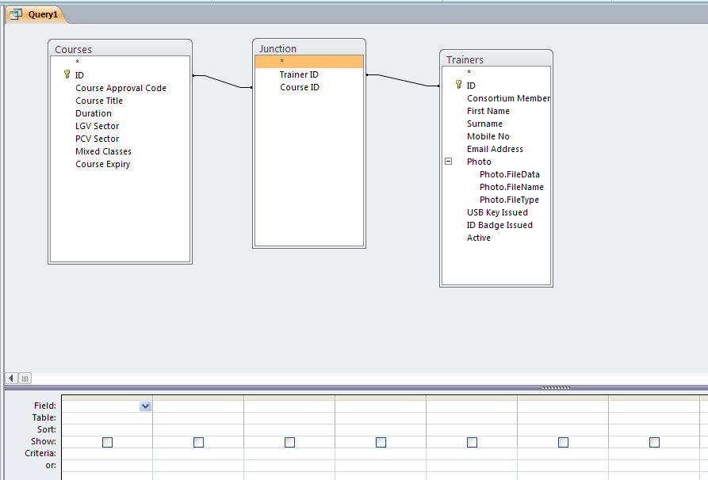Select the Courses table title bar
The height and width of the screenshot is (480, 708).
click(120, 48)
